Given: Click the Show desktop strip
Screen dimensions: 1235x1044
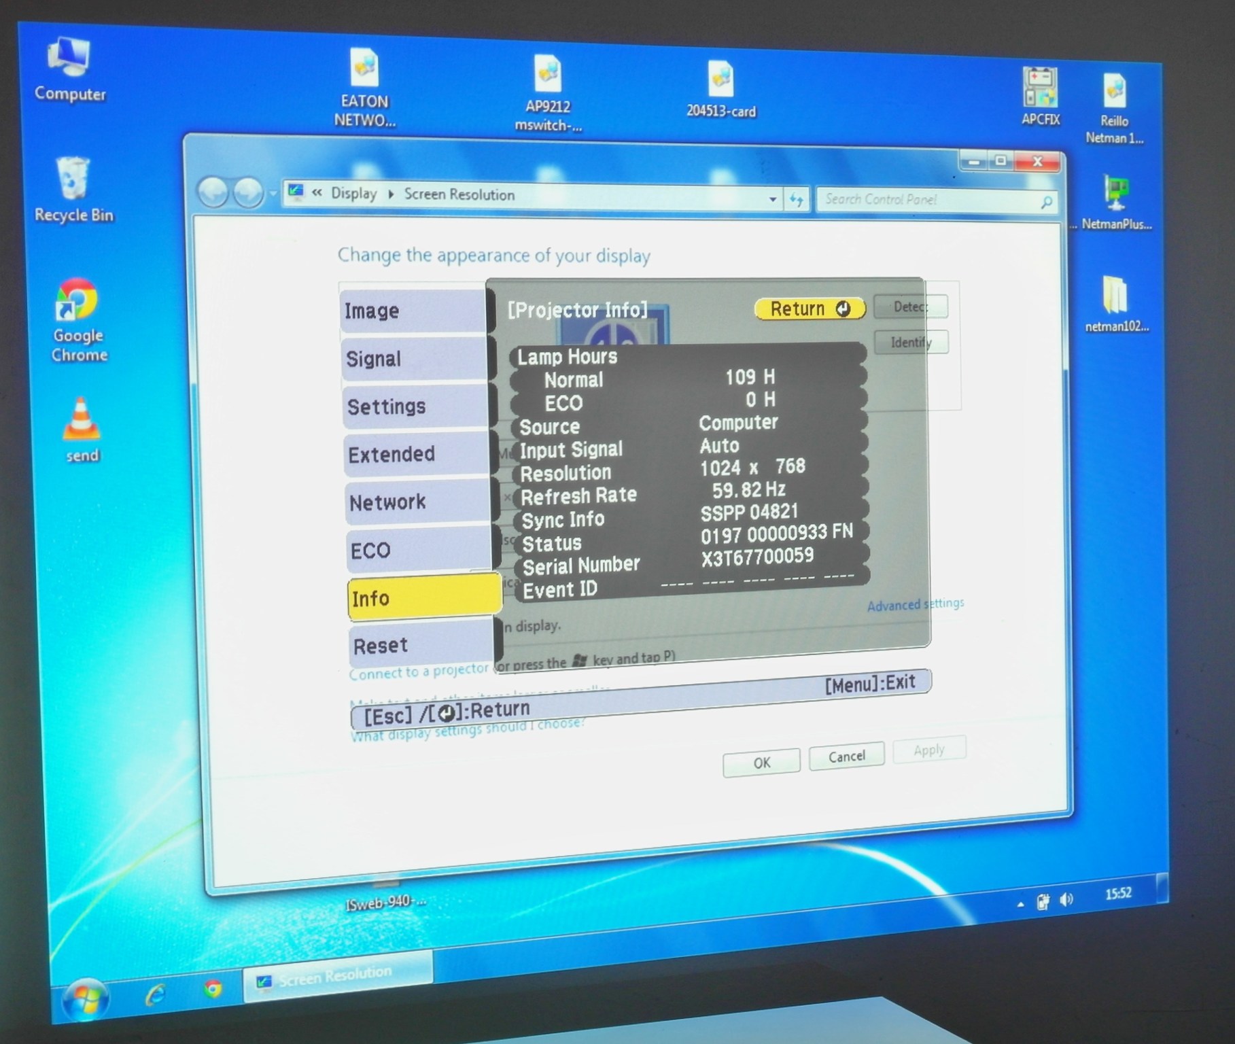Looking at the screenshot, I should 1163,888.
